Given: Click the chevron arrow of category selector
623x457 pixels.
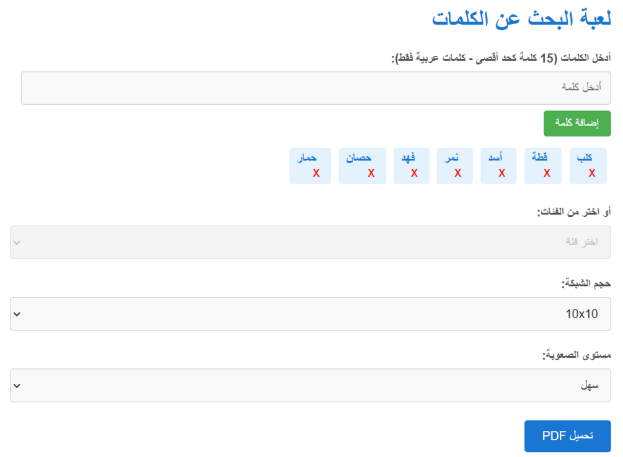Looking at the screenshot, I should (17, 242).
